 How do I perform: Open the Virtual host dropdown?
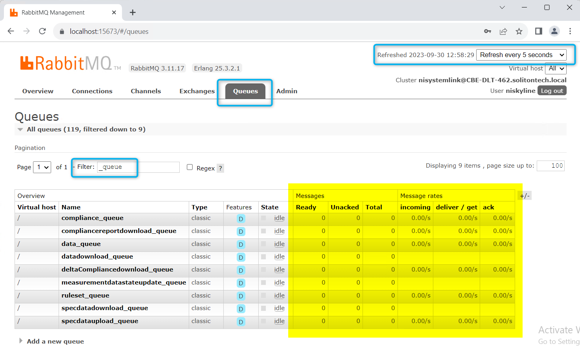556,68
